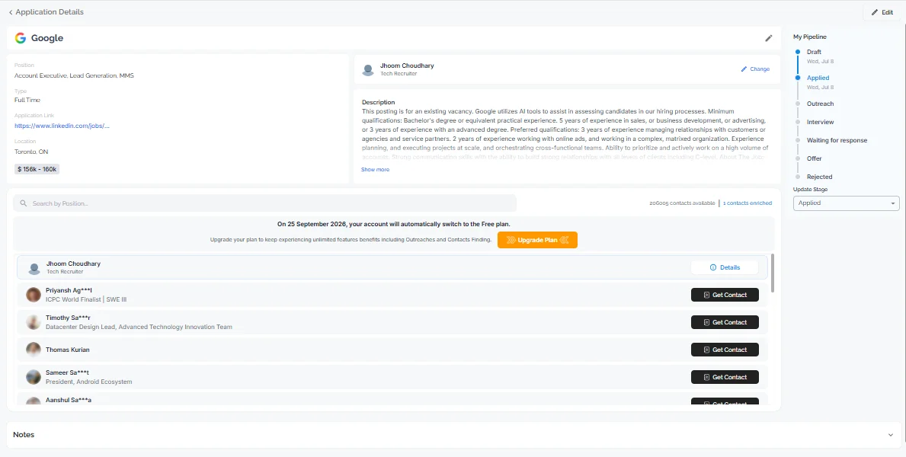Go back via Application Details chevron
This screenshot has height=457, width=906.
point(11,12)
